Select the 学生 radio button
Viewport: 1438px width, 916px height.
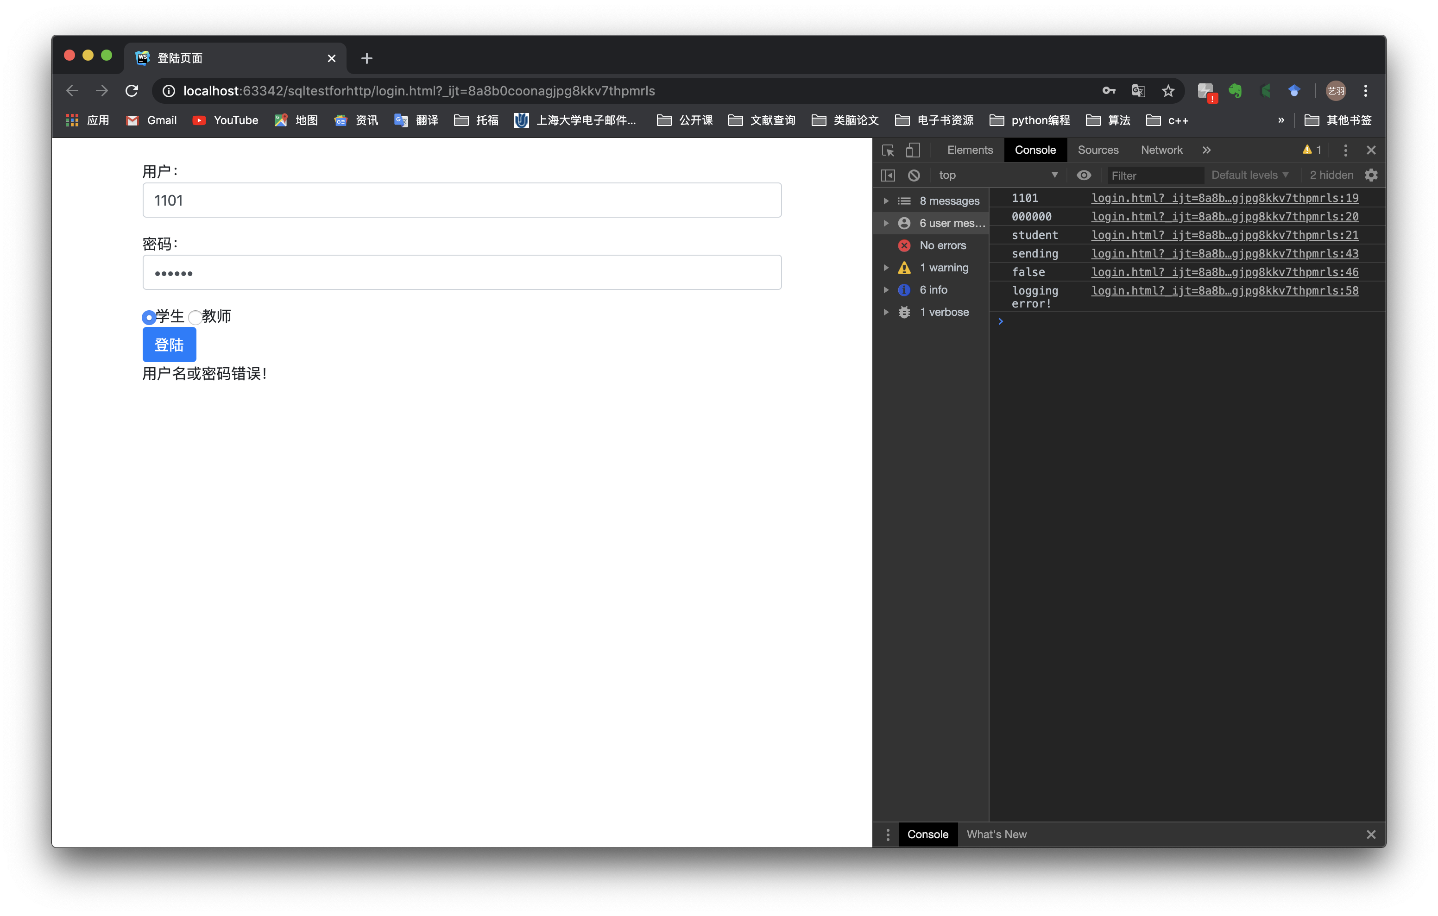(x=149, y=317)
